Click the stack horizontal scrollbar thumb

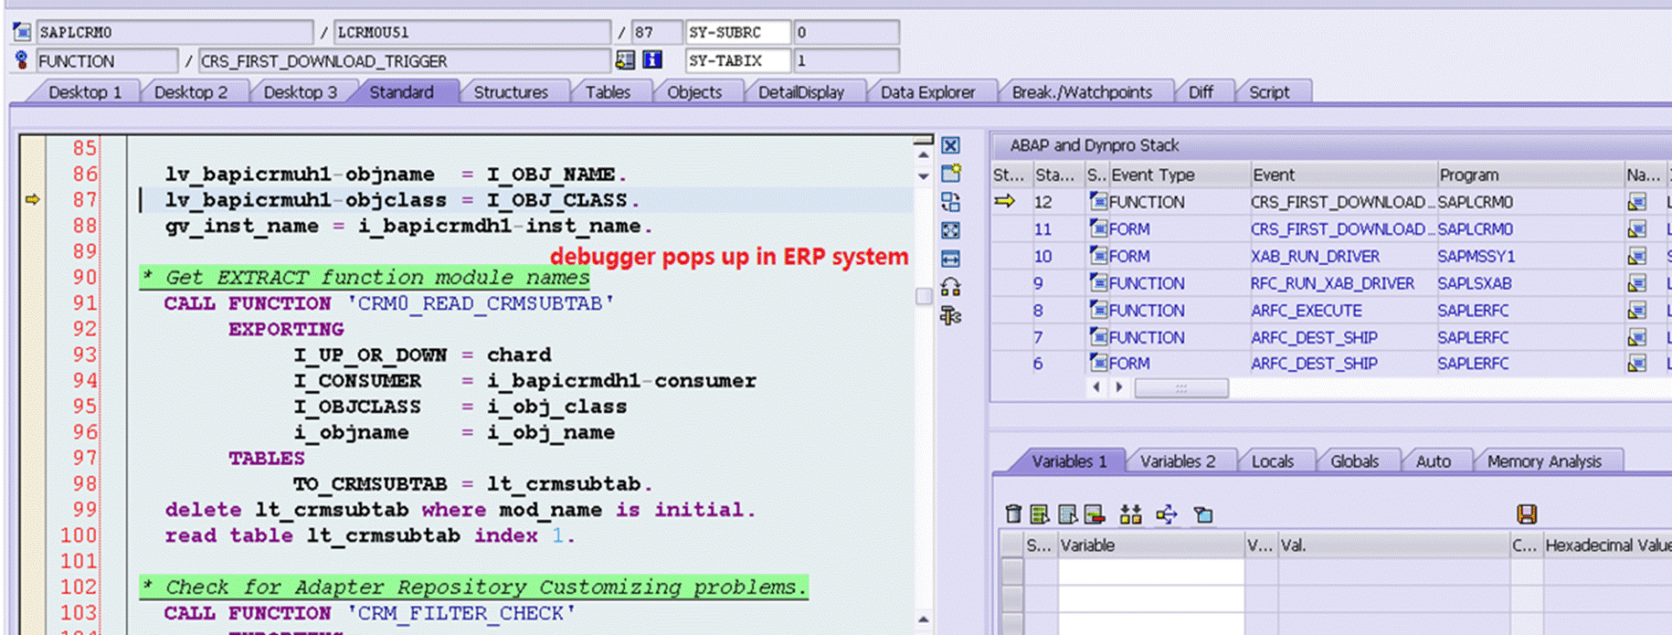1181,388
